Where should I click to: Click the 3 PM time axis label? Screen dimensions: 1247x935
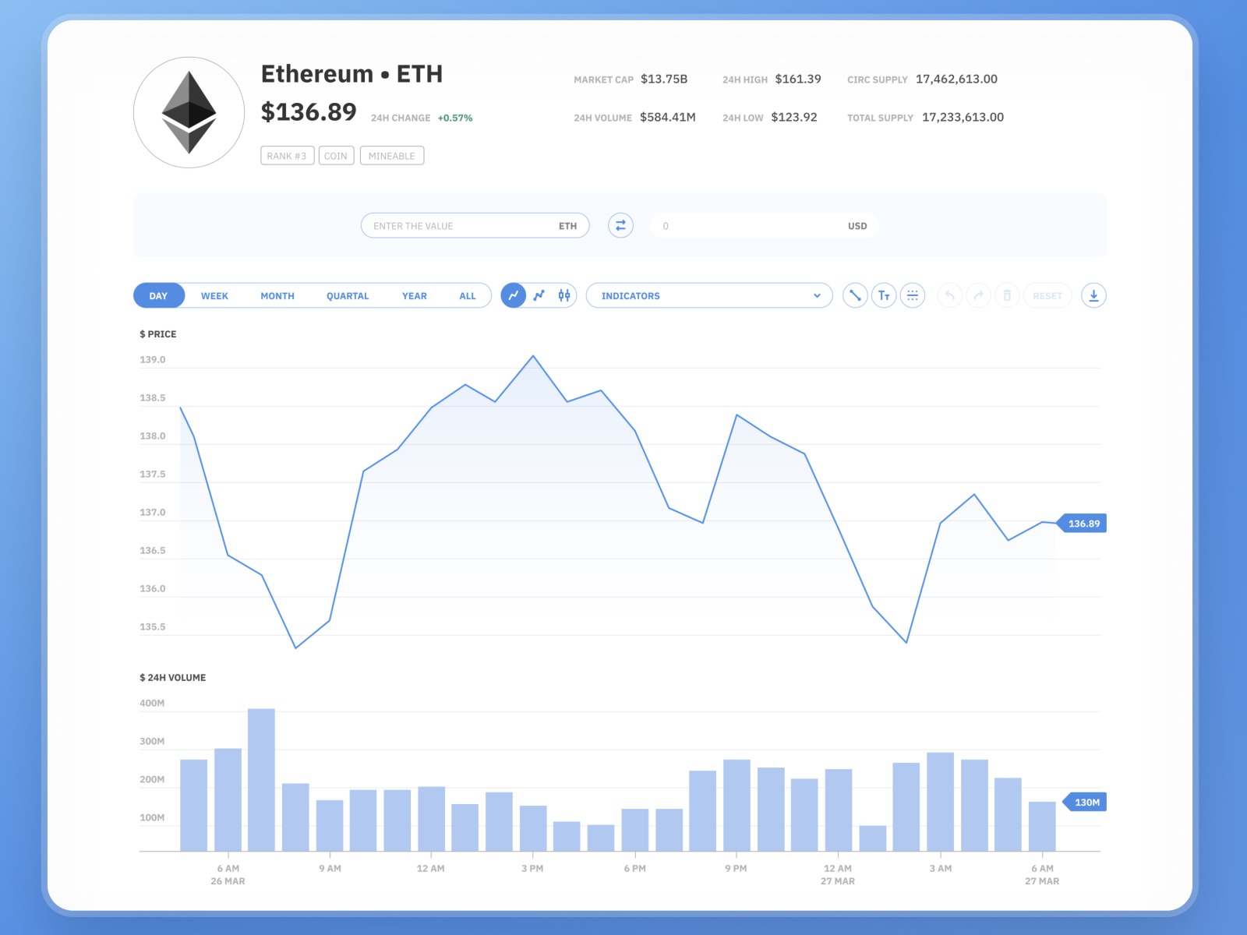click(532, 869)
